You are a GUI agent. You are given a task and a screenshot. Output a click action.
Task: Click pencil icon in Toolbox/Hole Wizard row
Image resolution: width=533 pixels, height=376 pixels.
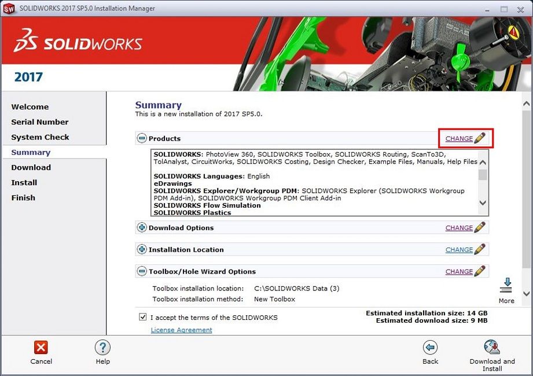(480, 271)
